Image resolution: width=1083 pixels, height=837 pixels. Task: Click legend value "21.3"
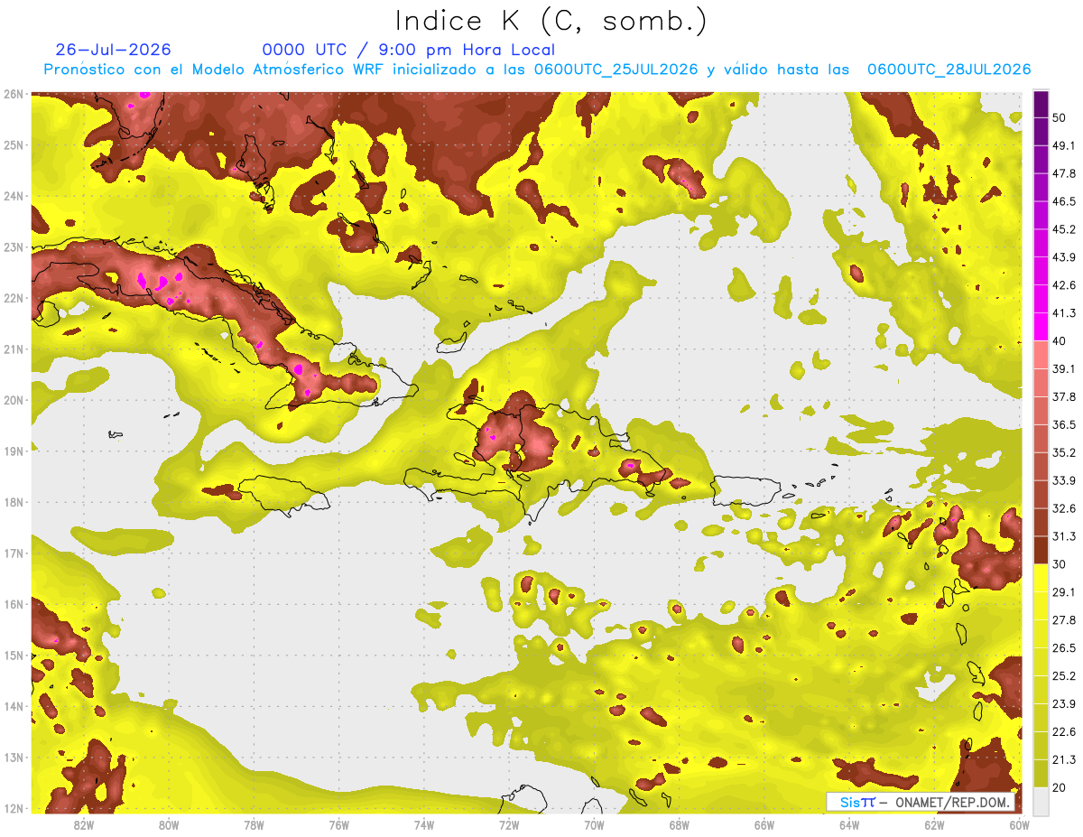tap(1064, 760)
